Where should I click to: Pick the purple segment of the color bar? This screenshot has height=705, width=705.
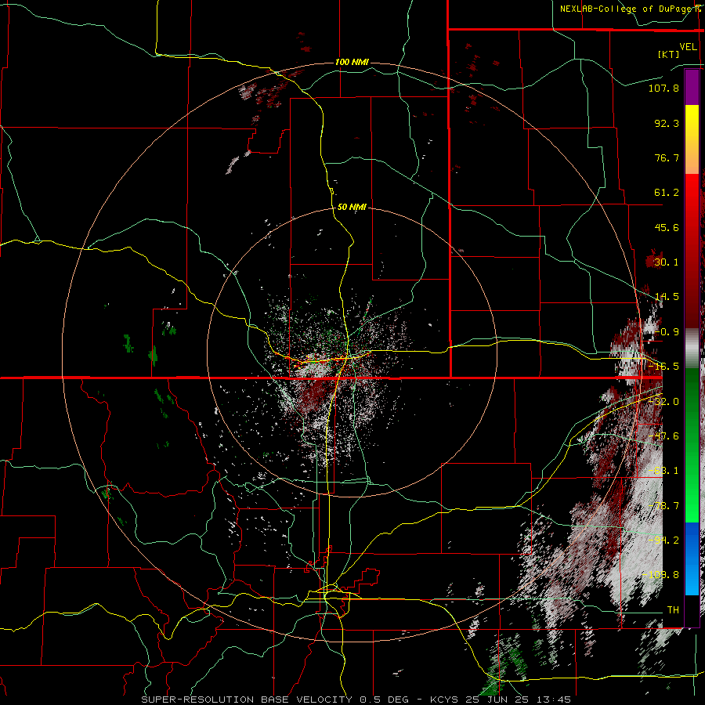(692, 87)
